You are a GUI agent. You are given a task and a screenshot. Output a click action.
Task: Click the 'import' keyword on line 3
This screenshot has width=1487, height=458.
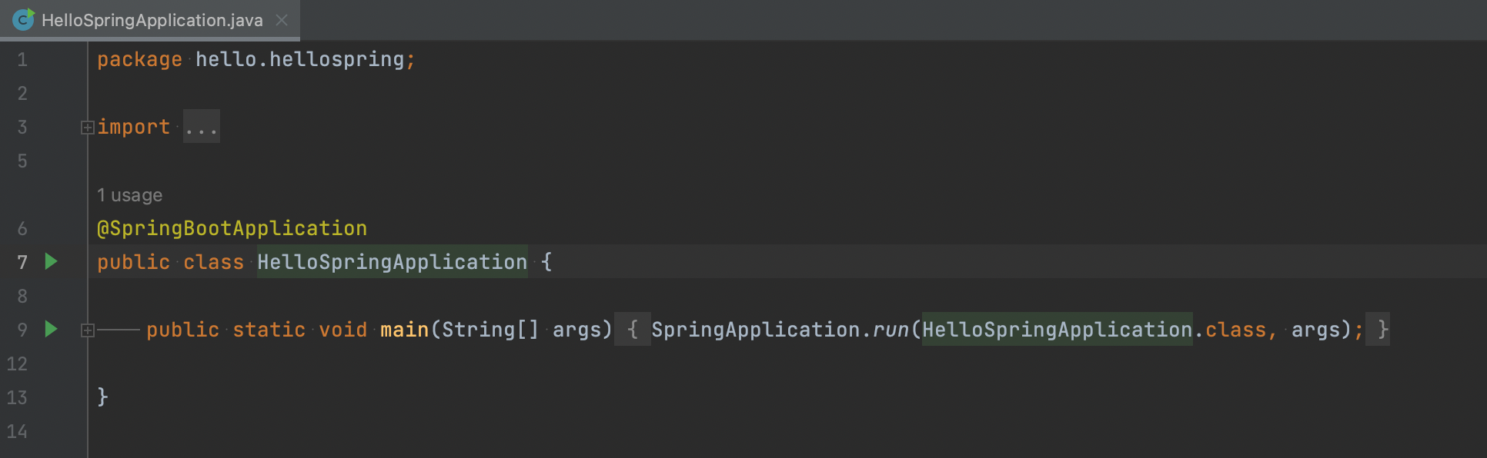(x=133, y=127)
